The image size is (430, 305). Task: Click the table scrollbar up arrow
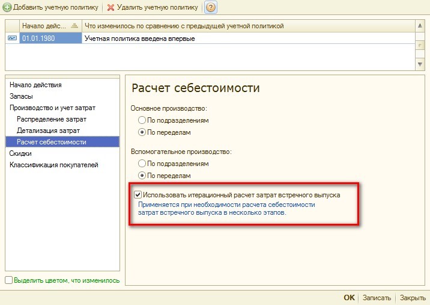point(420,26)
